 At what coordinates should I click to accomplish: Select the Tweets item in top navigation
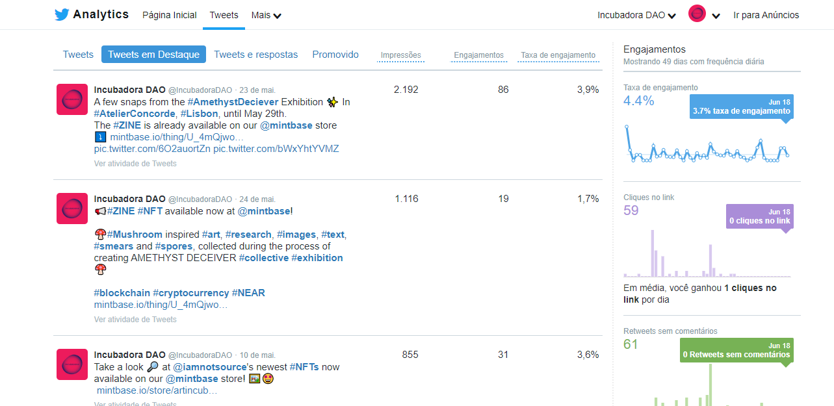(x=224, y=15)
